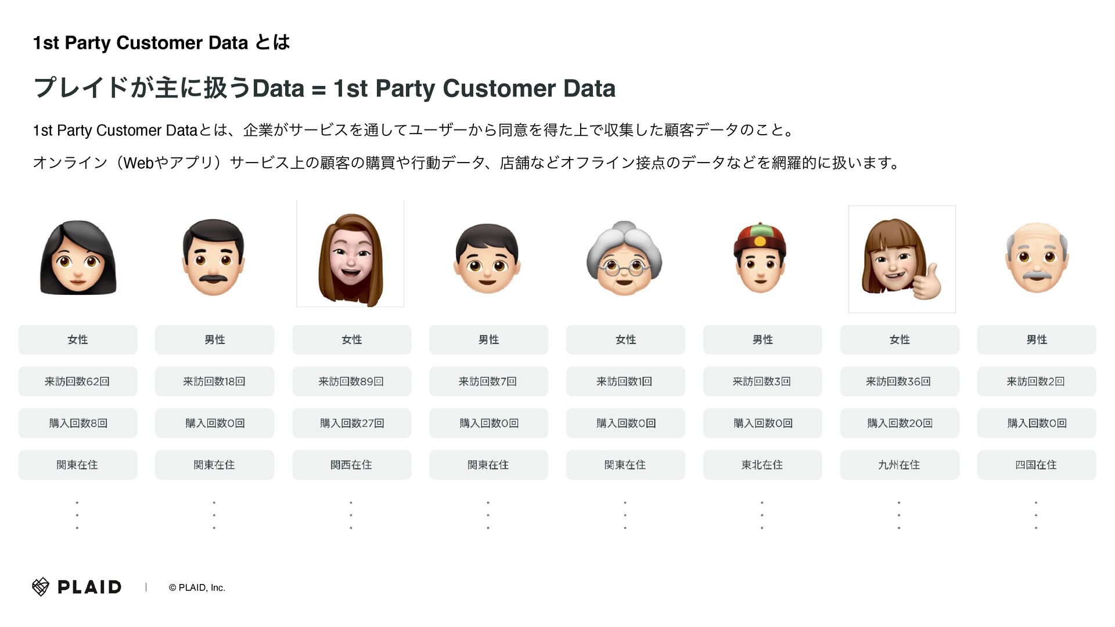Select the 東北在住 label
Image resolution: width=1115 pixels, height=627 pixels.
(762, 465)
